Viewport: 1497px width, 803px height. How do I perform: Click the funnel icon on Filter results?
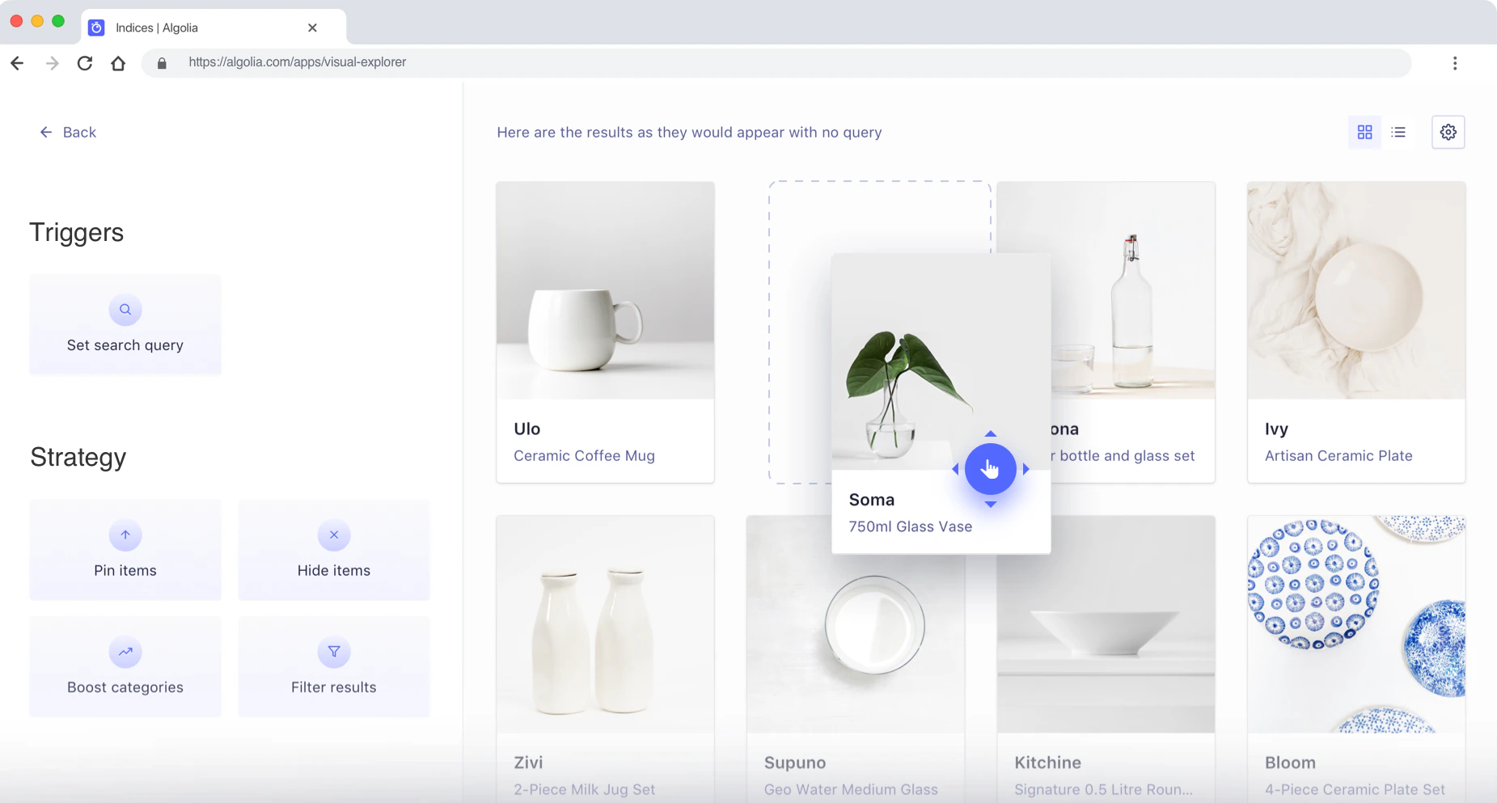[334, 652]
